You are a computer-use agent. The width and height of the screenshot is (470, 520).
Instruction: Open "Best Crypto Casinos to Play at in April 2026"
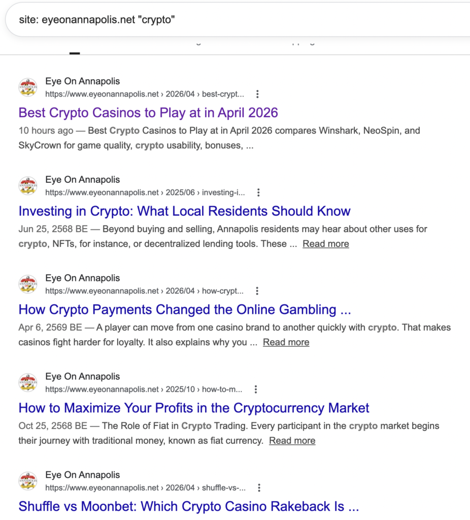[x=148, y=112]
